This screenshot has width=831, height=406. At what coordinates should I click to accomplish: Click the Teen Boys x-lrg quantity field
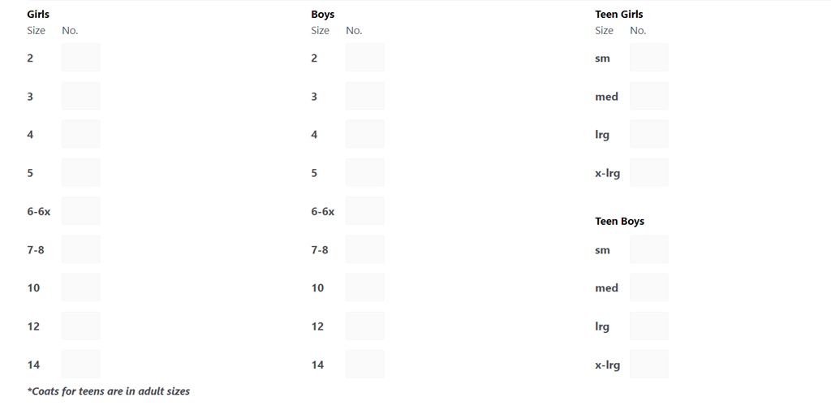click(649, 365)
